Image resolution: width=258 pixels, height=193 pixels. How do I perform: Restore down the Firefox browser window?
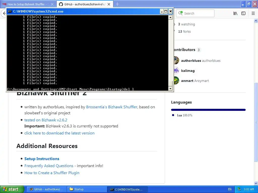coord(249,4)
